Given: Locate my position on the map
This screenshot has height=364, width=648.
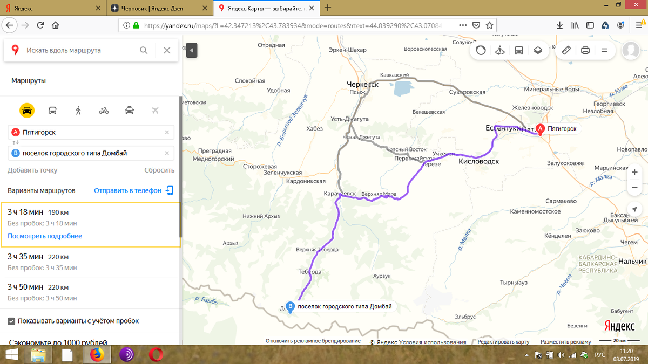Looking at the screenshot, I should (x=634, y=209).
